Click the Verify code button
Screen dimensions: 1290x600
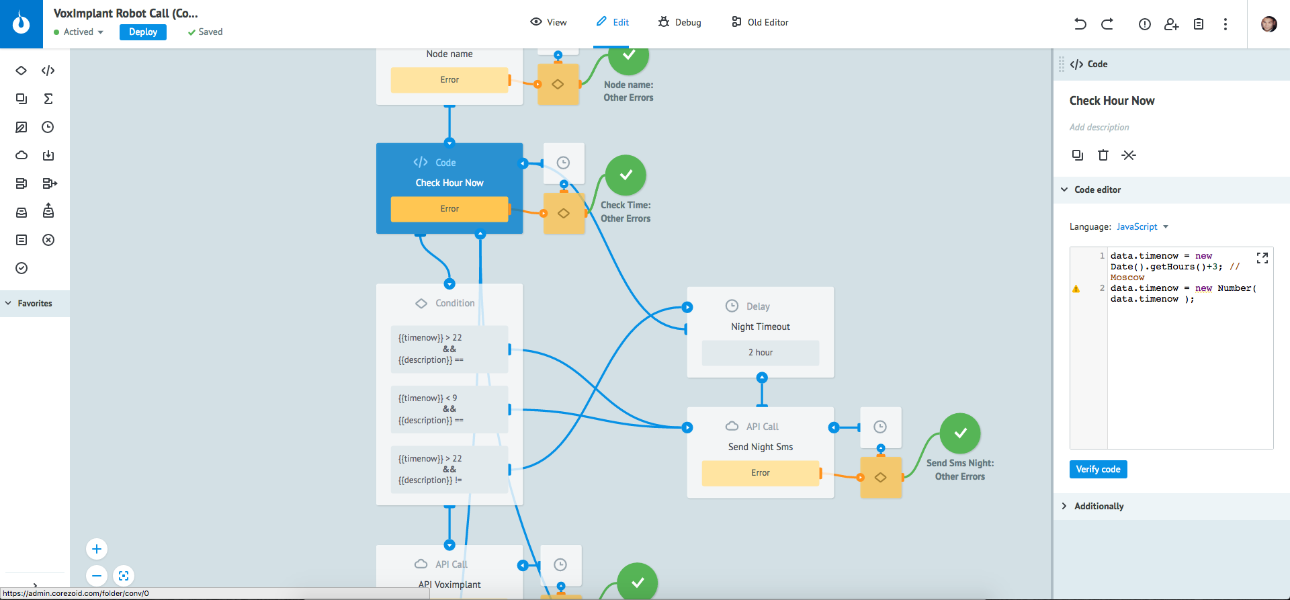(1098, 469)
